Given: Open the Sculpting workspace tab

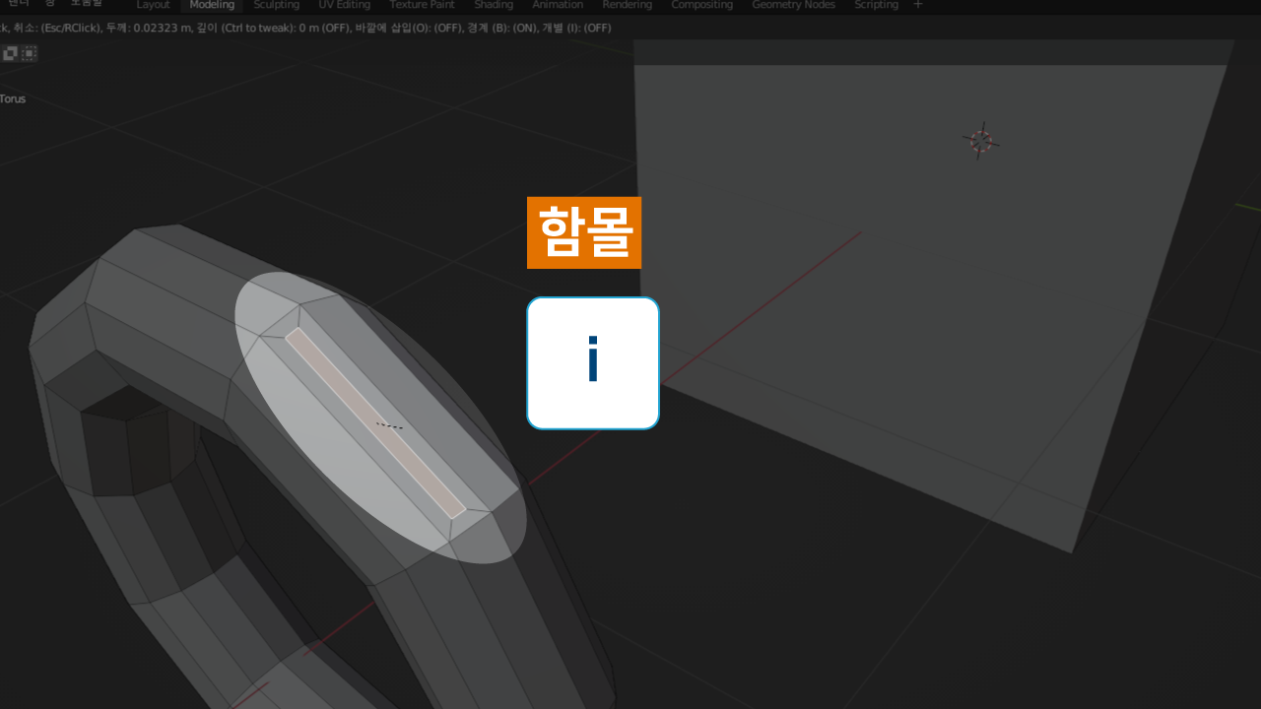Looking at the screenshot, I should 276,5.
